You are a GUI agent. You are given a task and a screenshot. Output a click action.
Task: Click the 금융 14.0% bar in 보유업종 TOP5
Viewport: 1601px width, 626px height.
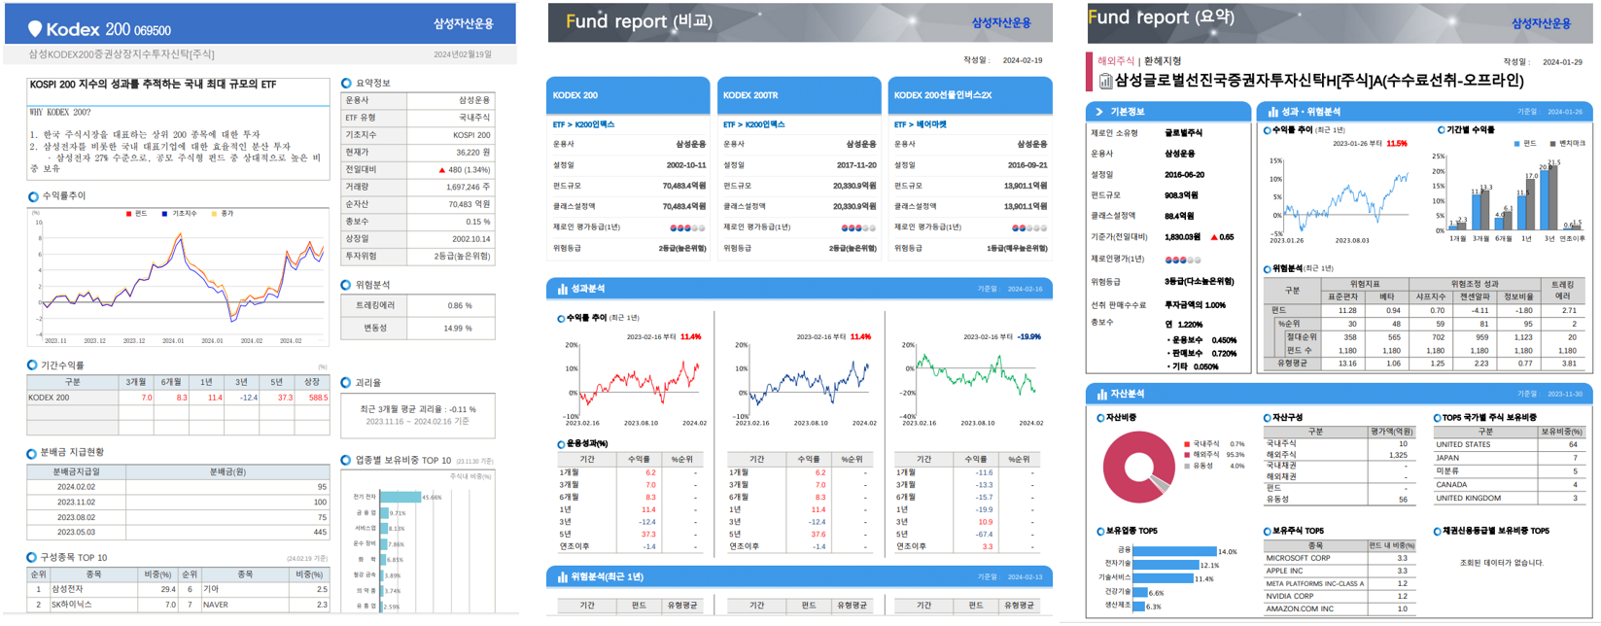[x=1174, y=552]
